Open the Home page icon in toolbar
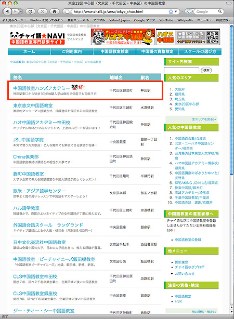The height and width of the screenshot is (319, 234). 54,11
